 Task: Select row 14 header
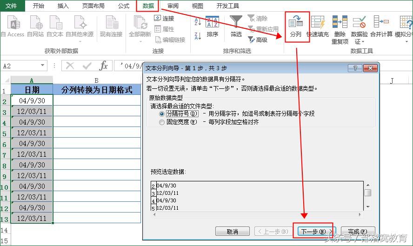pyautogui.click(x=5, y=230)
